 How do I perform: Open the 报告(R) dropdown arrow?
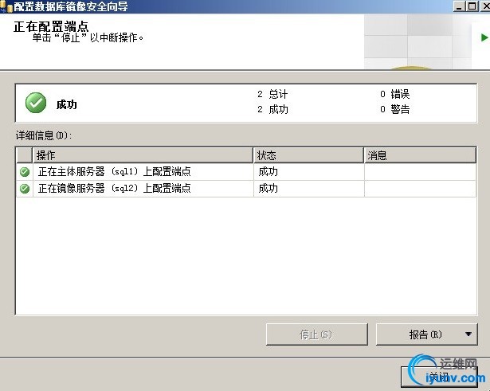pyautogui.click(x=468, y=334)
